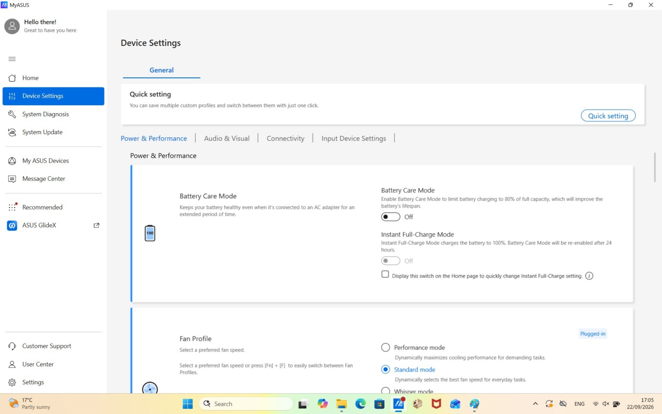Switch to Audio & Visual section

pos(227,138)
